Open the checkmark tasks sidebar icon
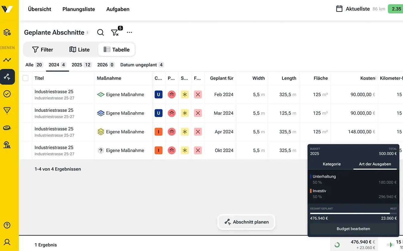The width and height of the screenshot is (403, 251). pos(7,94)
